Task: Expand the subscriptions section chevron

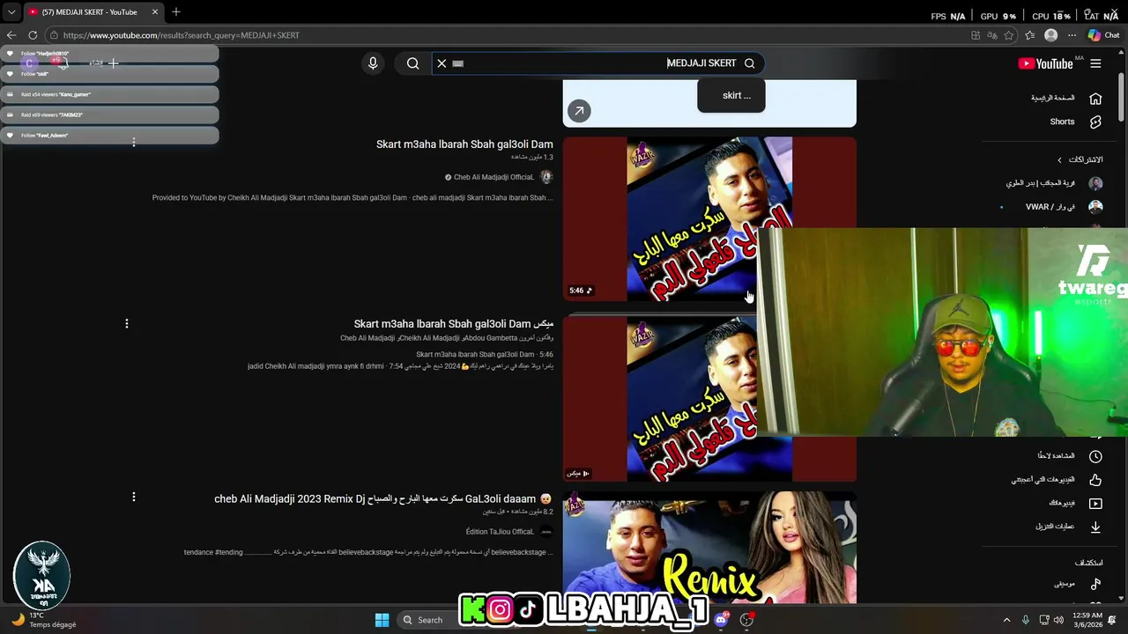Action: pos(1060,160)
